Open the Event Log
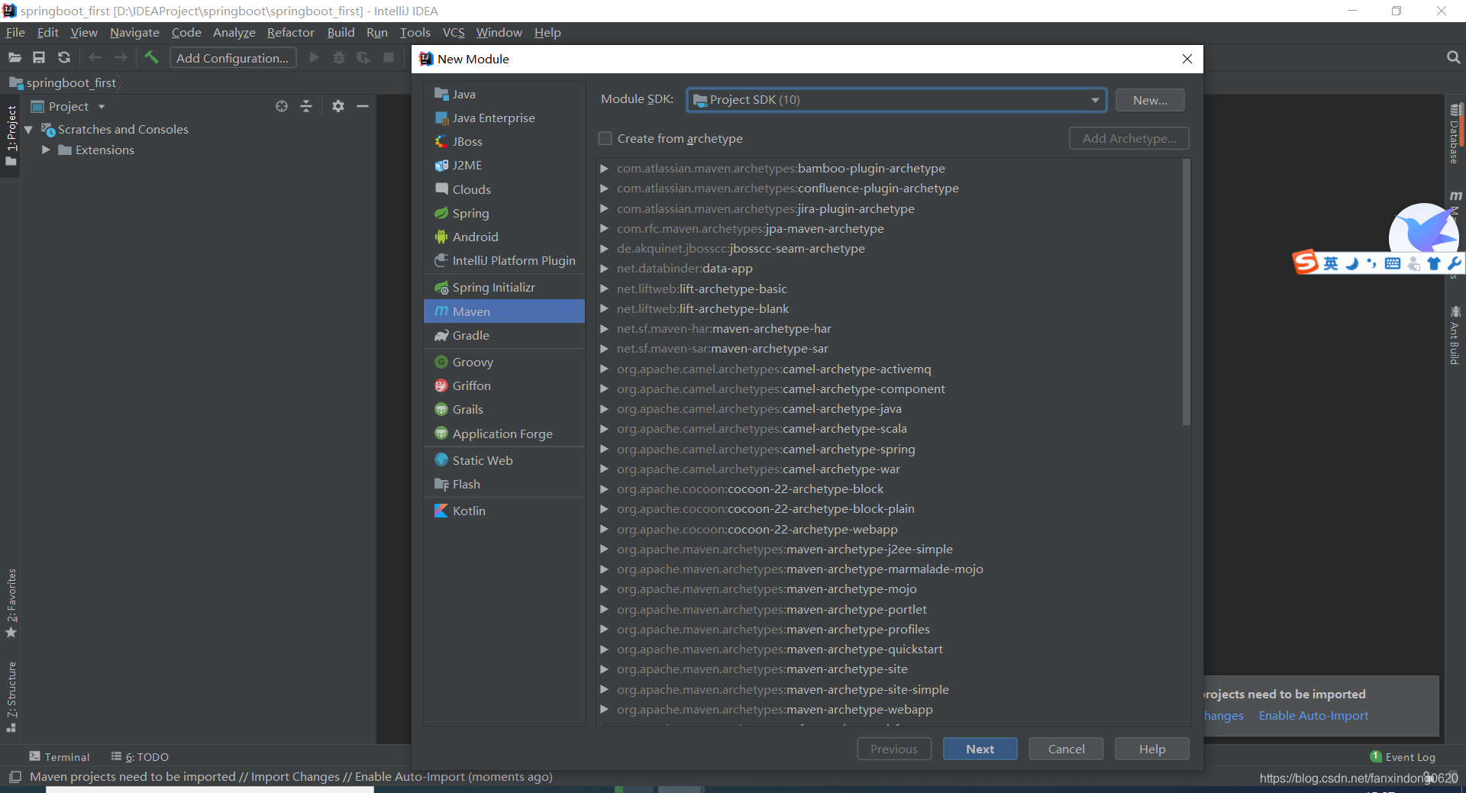 [1403, 756]
